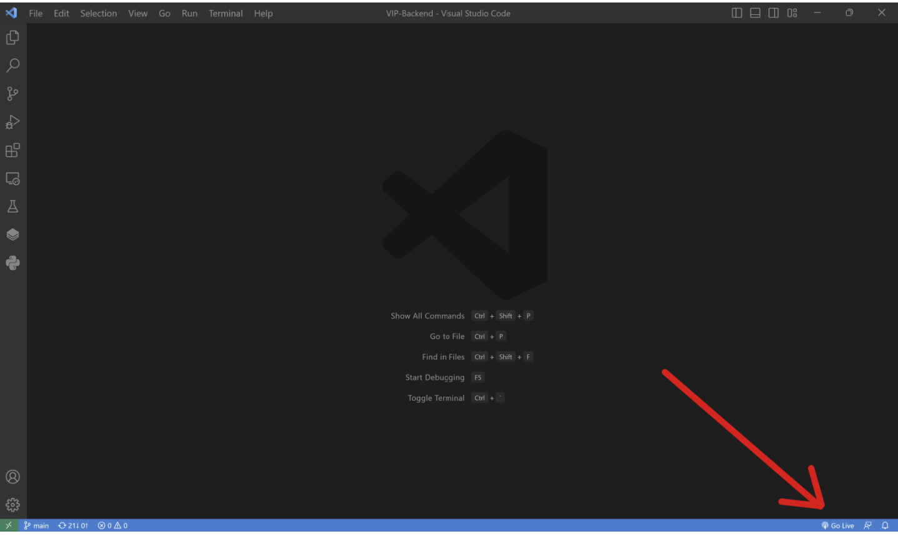
Task: Open problems panel via errors and warnings count
Action: [x=112, y=525]
